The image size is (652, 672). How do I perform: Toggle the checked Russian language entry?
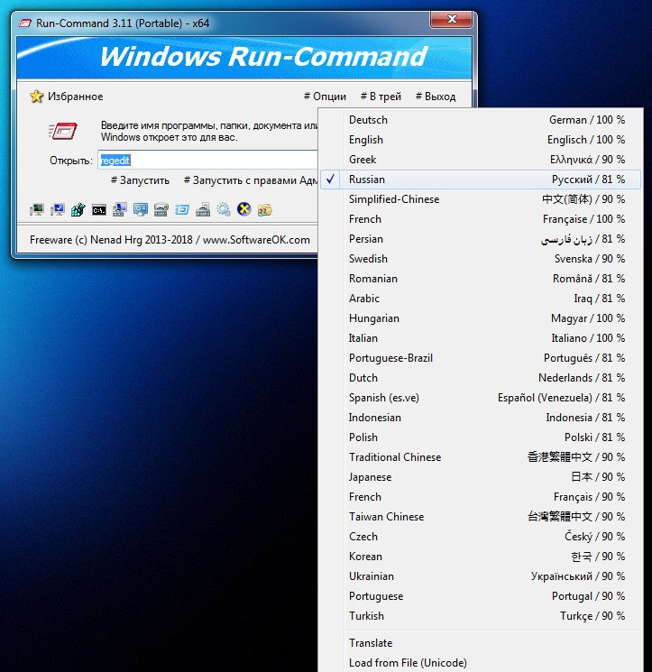pyautogui.click(x=481, y=180)
